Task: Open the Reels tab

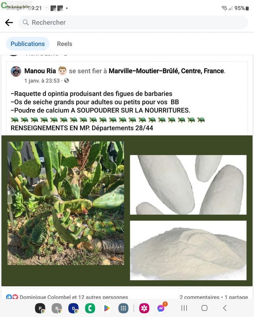Action: click(x=65, y=44)
